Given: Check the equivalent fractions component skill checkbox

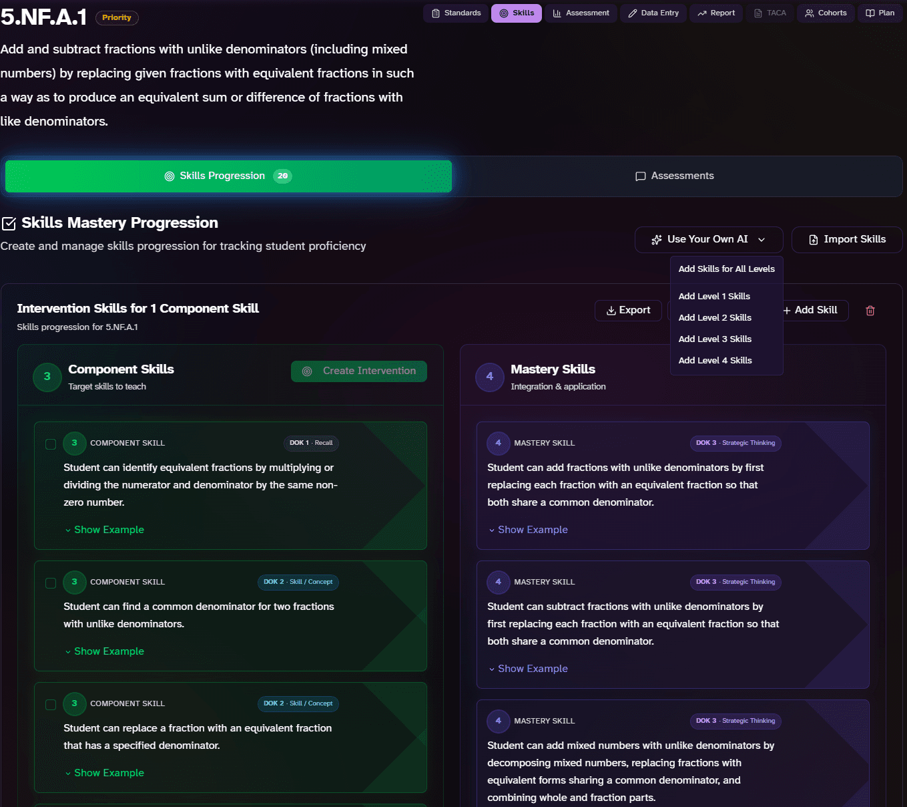Looking at the screenshot, I should [x=51, y=444].
